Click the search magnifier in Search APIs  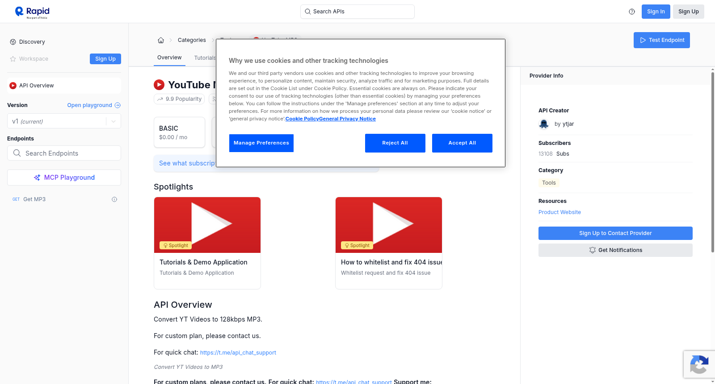pyautogui.click(x=308, y=12)
